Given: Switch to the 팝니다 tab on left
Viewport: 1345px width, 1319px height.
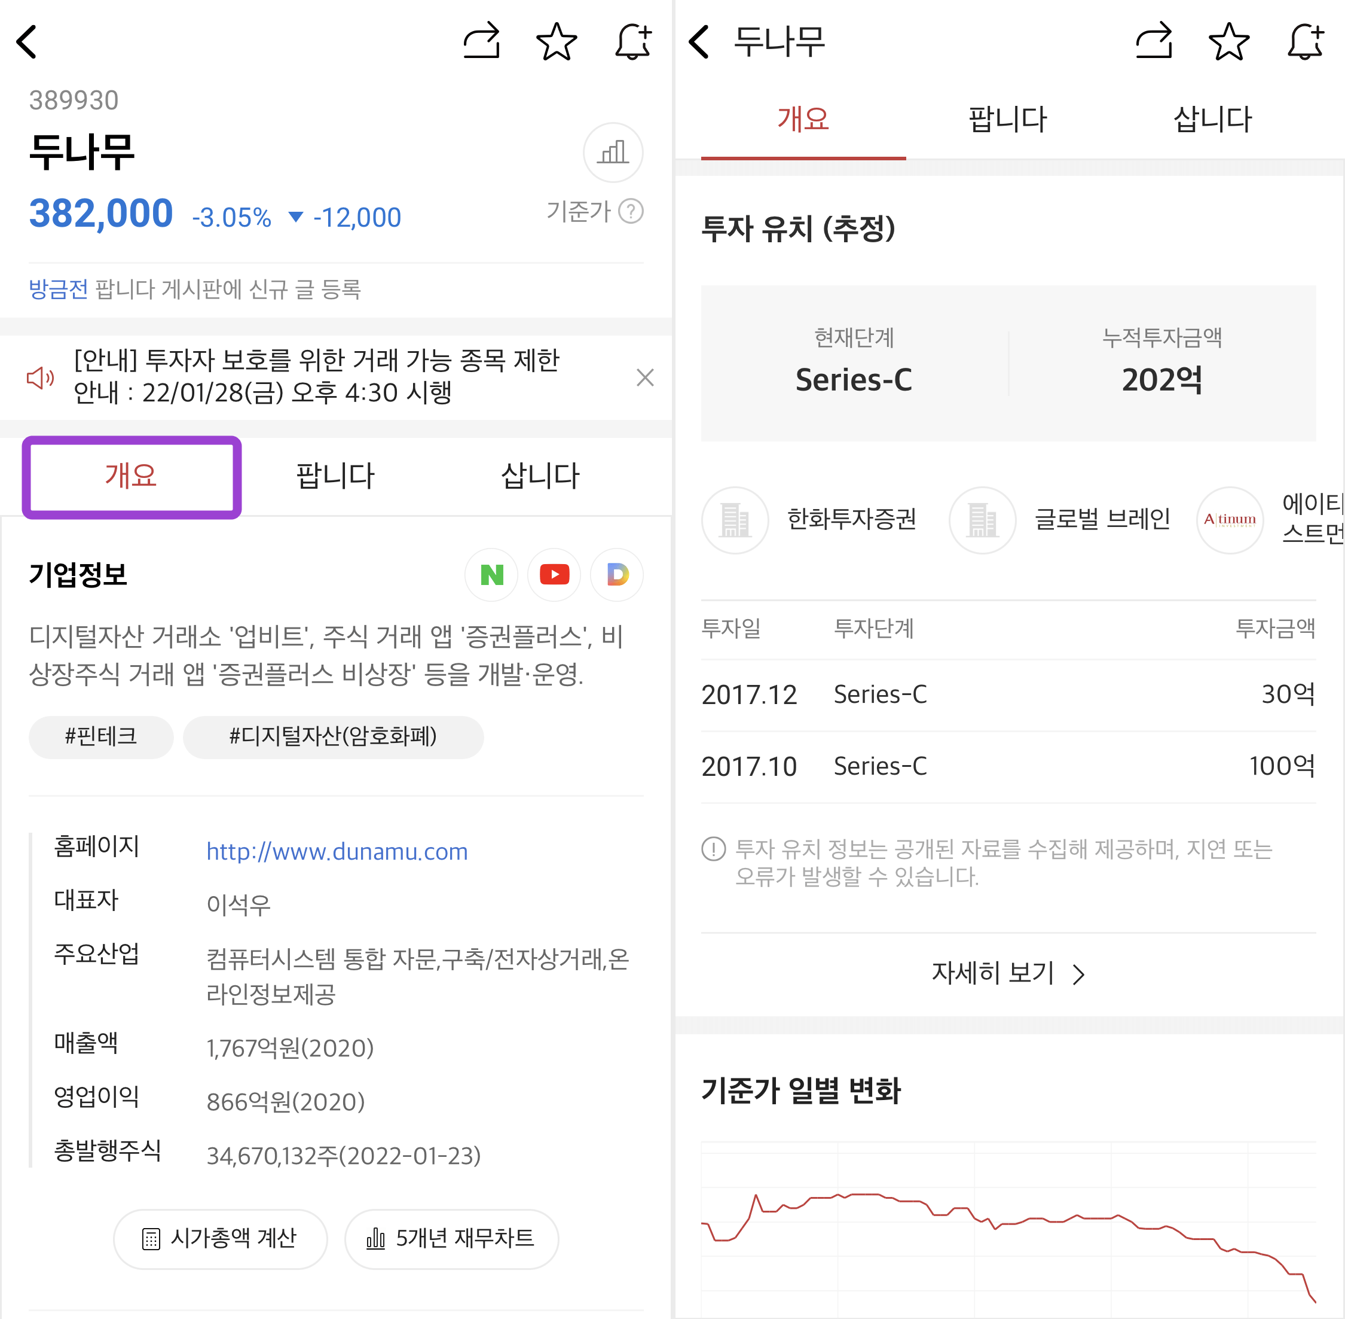Looking at the screenshot, I should click(x=335, y=476).
